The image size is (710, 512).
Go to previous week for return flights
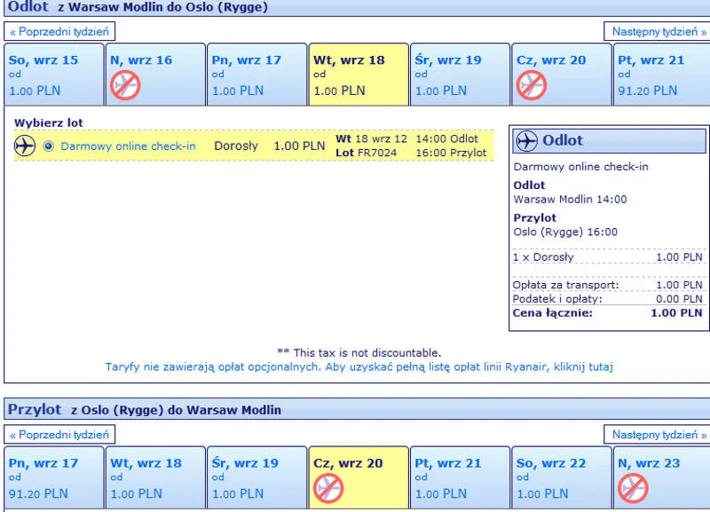[x=59, y=435]
